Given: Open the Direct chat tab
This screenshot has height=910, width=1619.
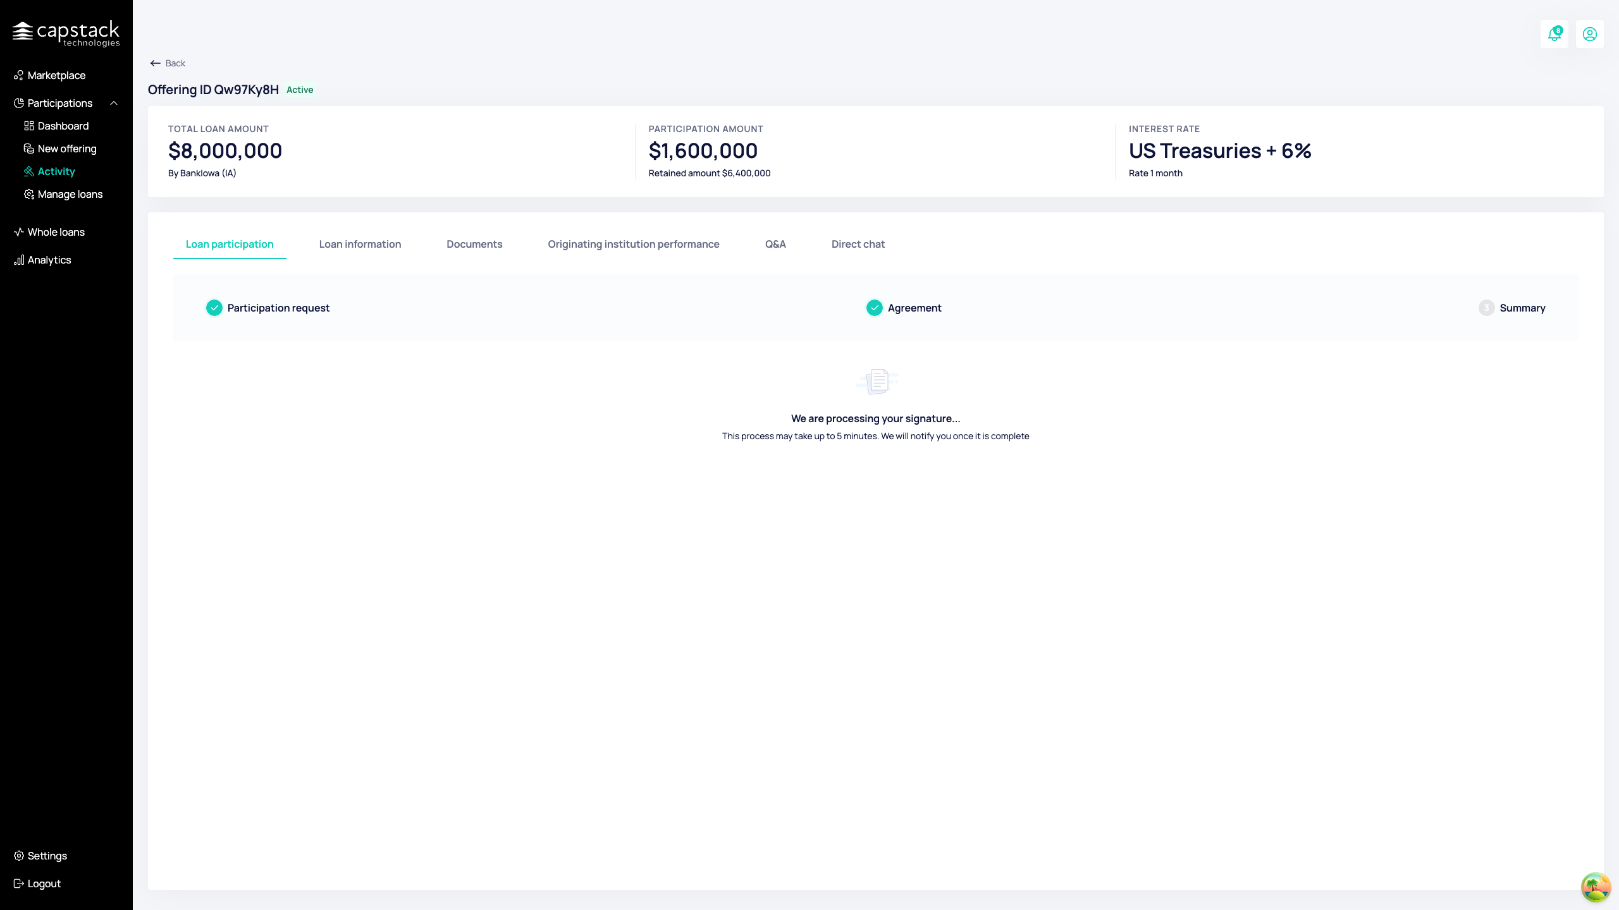Looking at the screenshot, I should (858, 244).
